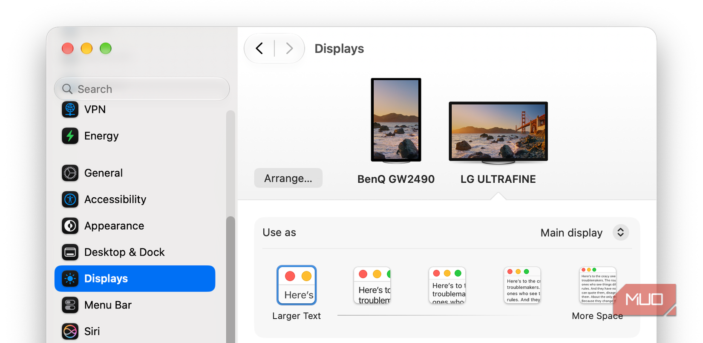703x343 pixels.
Task: Close the window with the red button
Action: [x=68, y=49]
